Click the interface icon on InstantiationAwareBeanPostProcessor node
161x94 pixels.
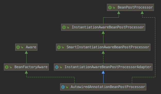(64, 27)
